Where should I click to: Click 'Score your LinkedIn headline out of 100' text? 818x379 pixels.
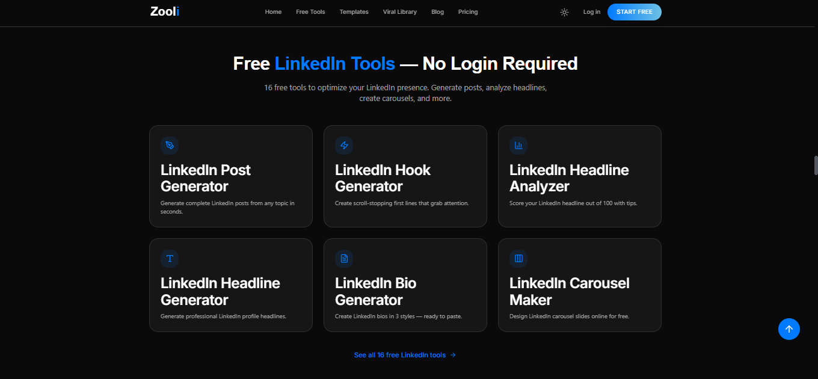tap(573, 203)
